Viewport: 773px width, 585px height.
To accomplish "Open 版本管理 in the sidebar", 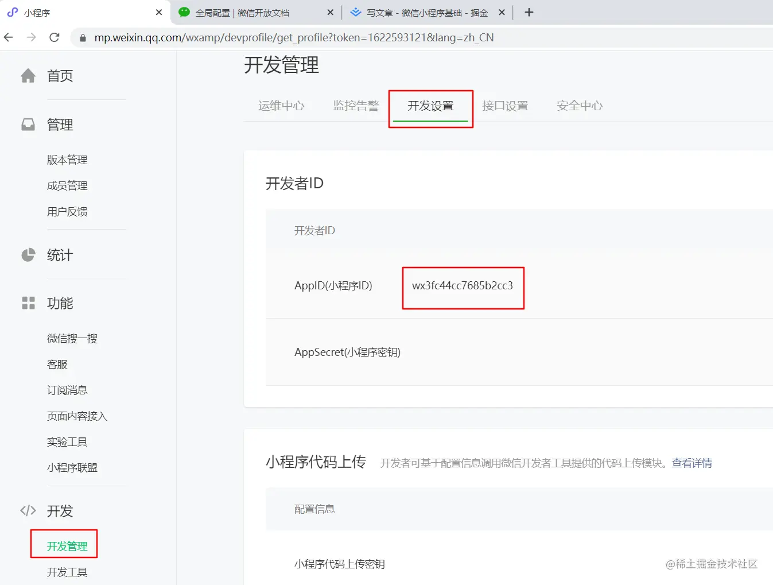I will (x=67, y=160).
